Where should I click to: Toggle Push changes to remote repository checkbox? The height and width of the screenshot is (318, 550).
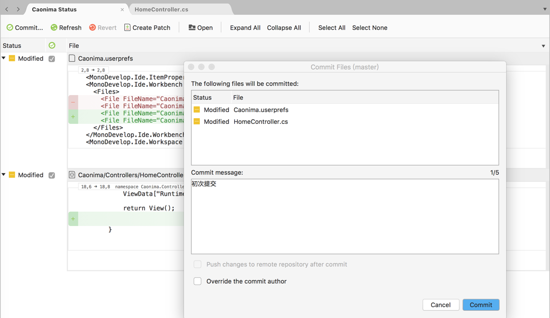point(198,264)
